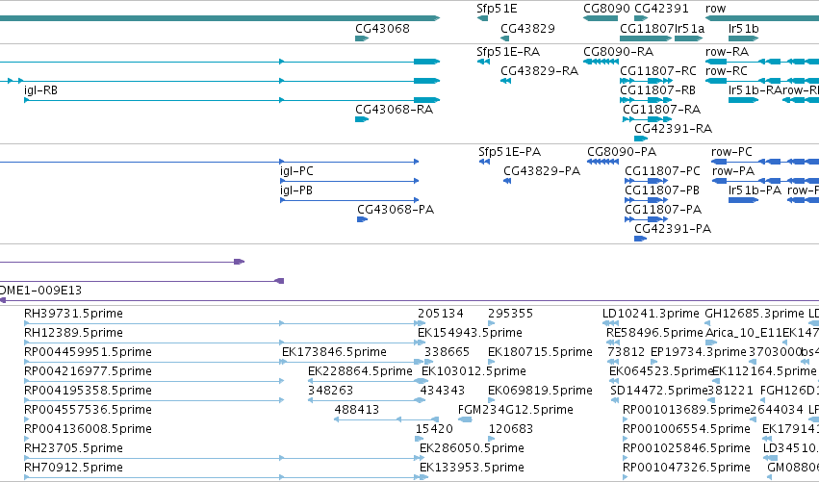Click the CG43068 gene label
Image resolution: width=819 pixels, height=482 pixels.
tap(382, 29)
